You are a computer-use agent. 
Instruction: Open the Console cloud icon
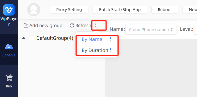pos(9,47)
